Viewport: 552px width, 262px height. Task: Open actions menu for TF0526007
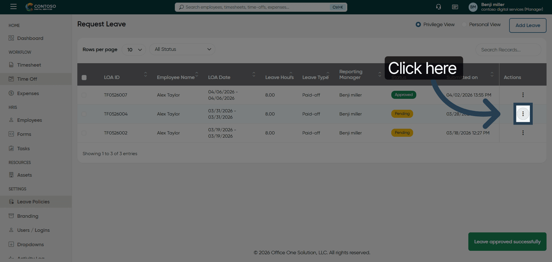(523, 95)
